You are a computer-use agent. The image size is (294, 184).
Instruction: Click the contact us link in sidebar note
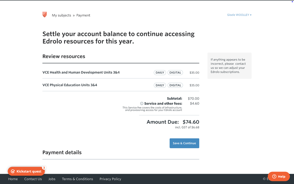coord(240,64)
